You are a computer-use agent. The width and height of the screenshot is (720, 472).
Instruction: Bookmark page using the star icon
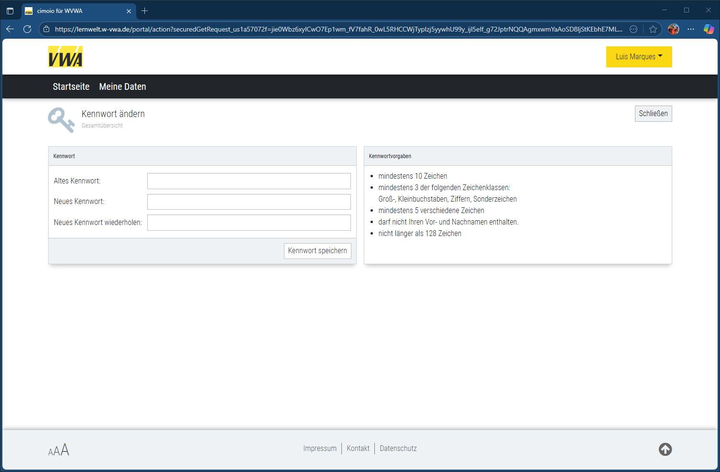pos(653,29)
